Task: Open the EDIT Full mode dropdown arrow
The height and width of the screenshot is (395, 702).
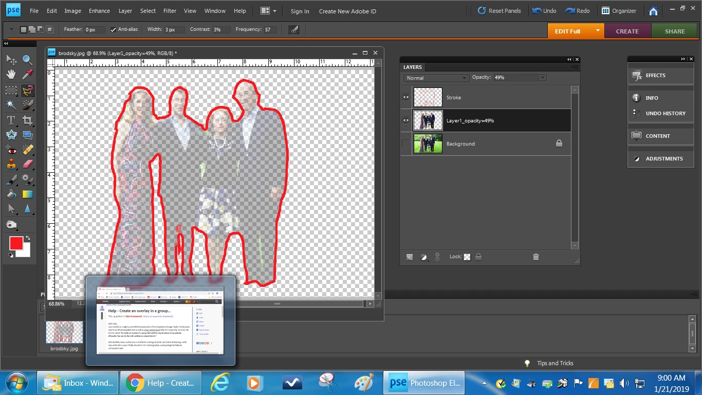Action: (x=598, y=31)
